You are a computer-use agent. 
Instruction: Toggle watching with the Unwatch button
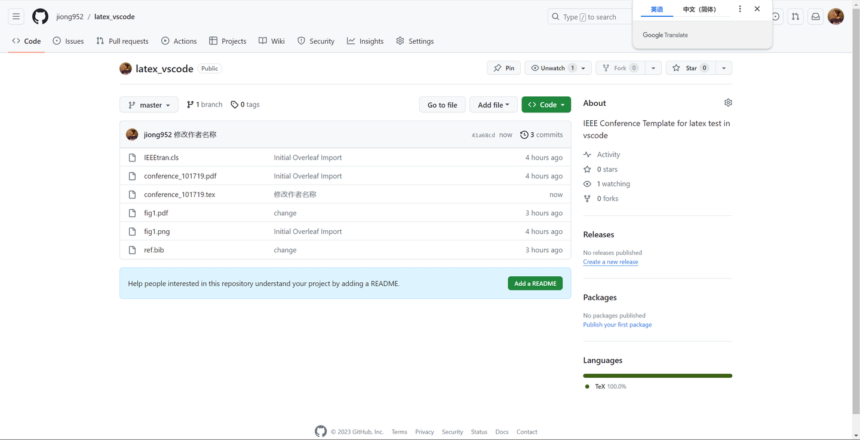[x=553, y=68]
